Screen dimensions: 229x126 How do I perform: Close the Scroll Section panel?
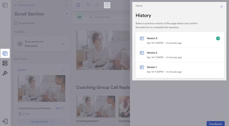[67, 5]
